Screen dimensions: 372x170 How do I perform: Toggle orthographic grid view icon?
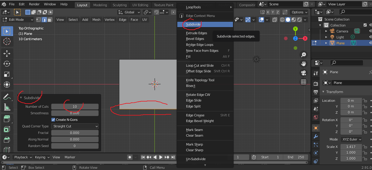tap(304, 82)
